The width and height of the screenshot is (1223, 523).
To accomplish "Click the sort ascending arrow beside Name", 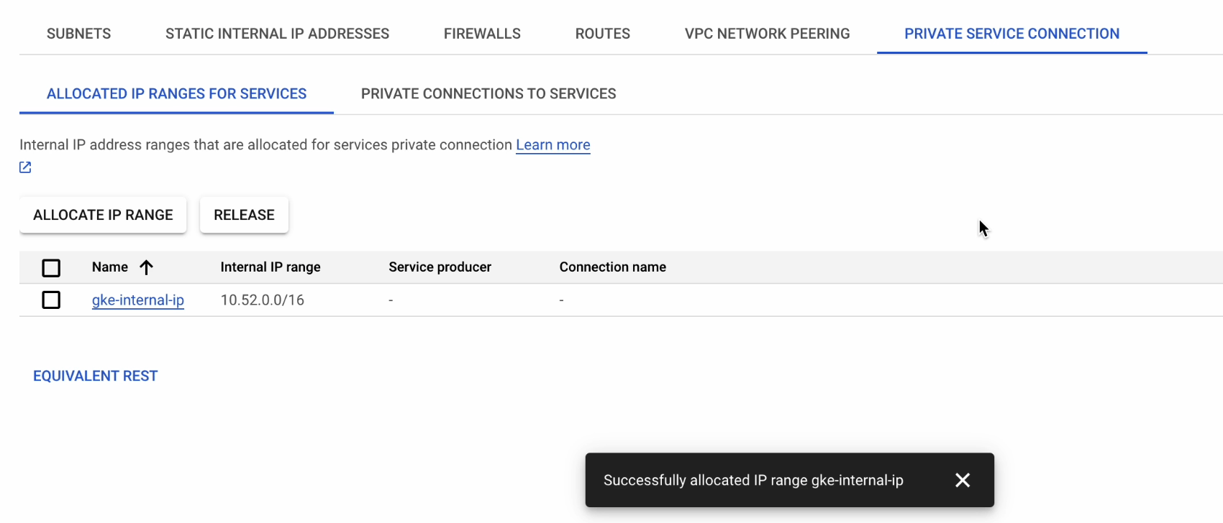I will click(x=146, y=267).
